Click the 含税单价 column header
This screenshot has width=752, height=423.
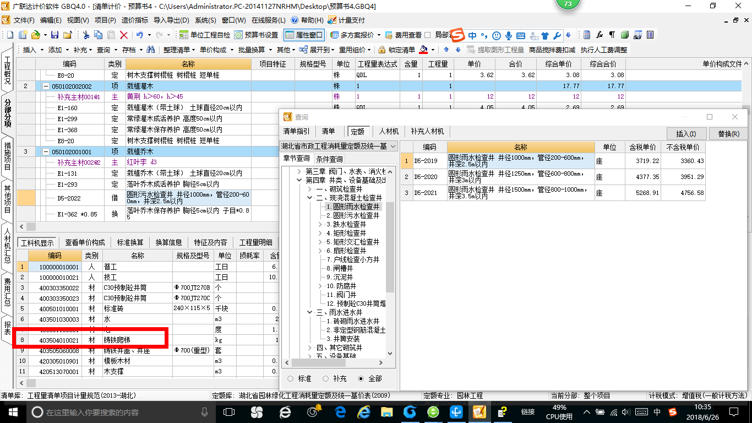coord(642,147)
